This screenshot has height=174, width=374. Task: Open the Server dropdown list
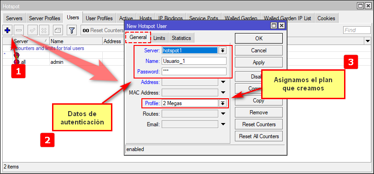click(222, 50)
